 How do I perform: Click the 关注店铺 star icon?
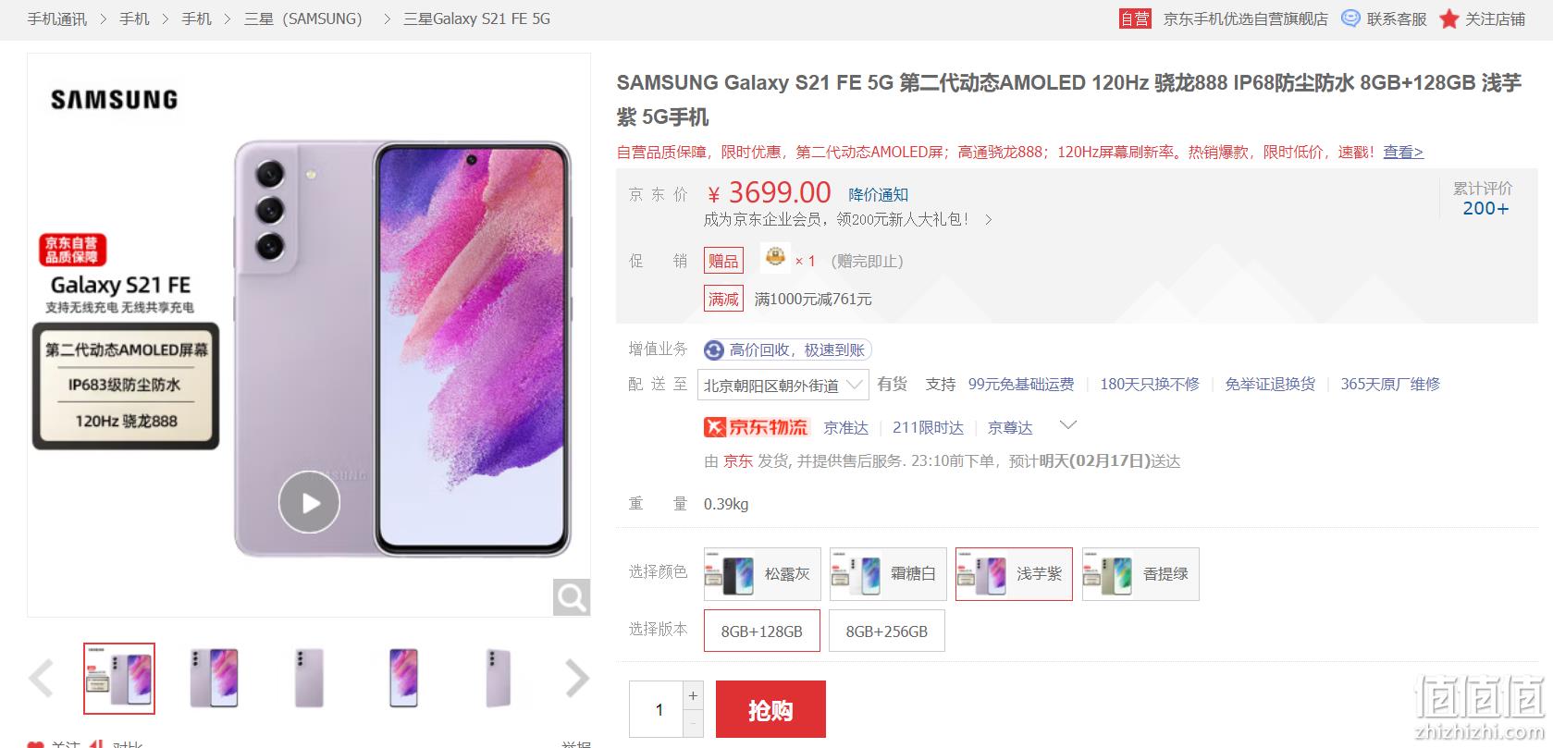coord(1448,18)
